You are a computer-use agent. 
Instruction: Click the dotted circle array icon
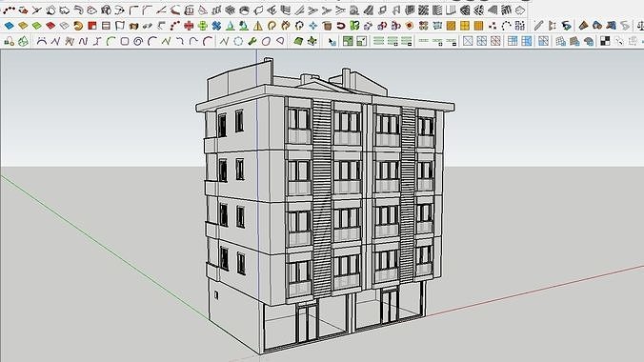tap(506, 26)
